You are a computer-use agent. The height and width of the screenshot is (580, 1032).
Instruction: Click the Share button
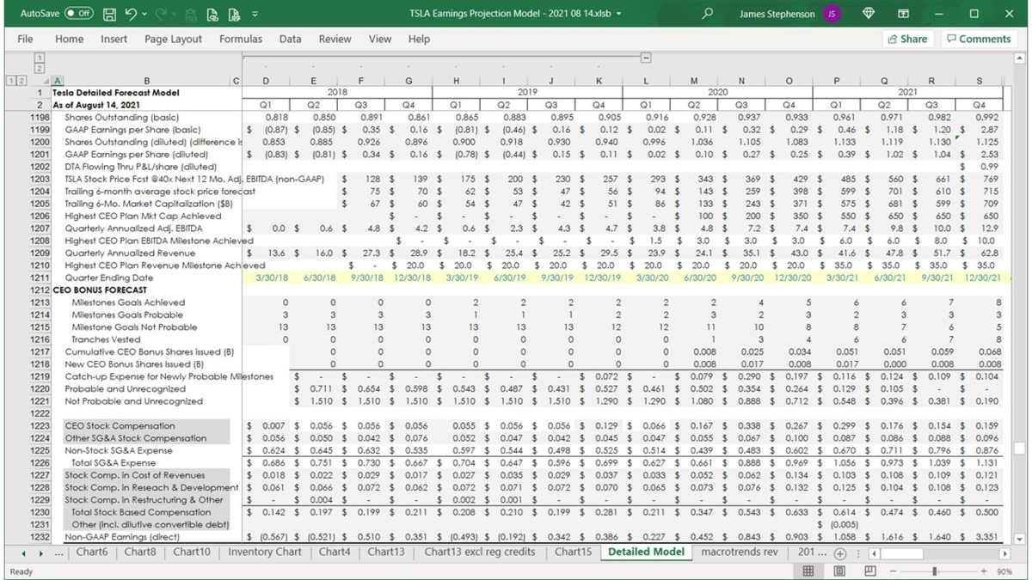tap(907, 39)
